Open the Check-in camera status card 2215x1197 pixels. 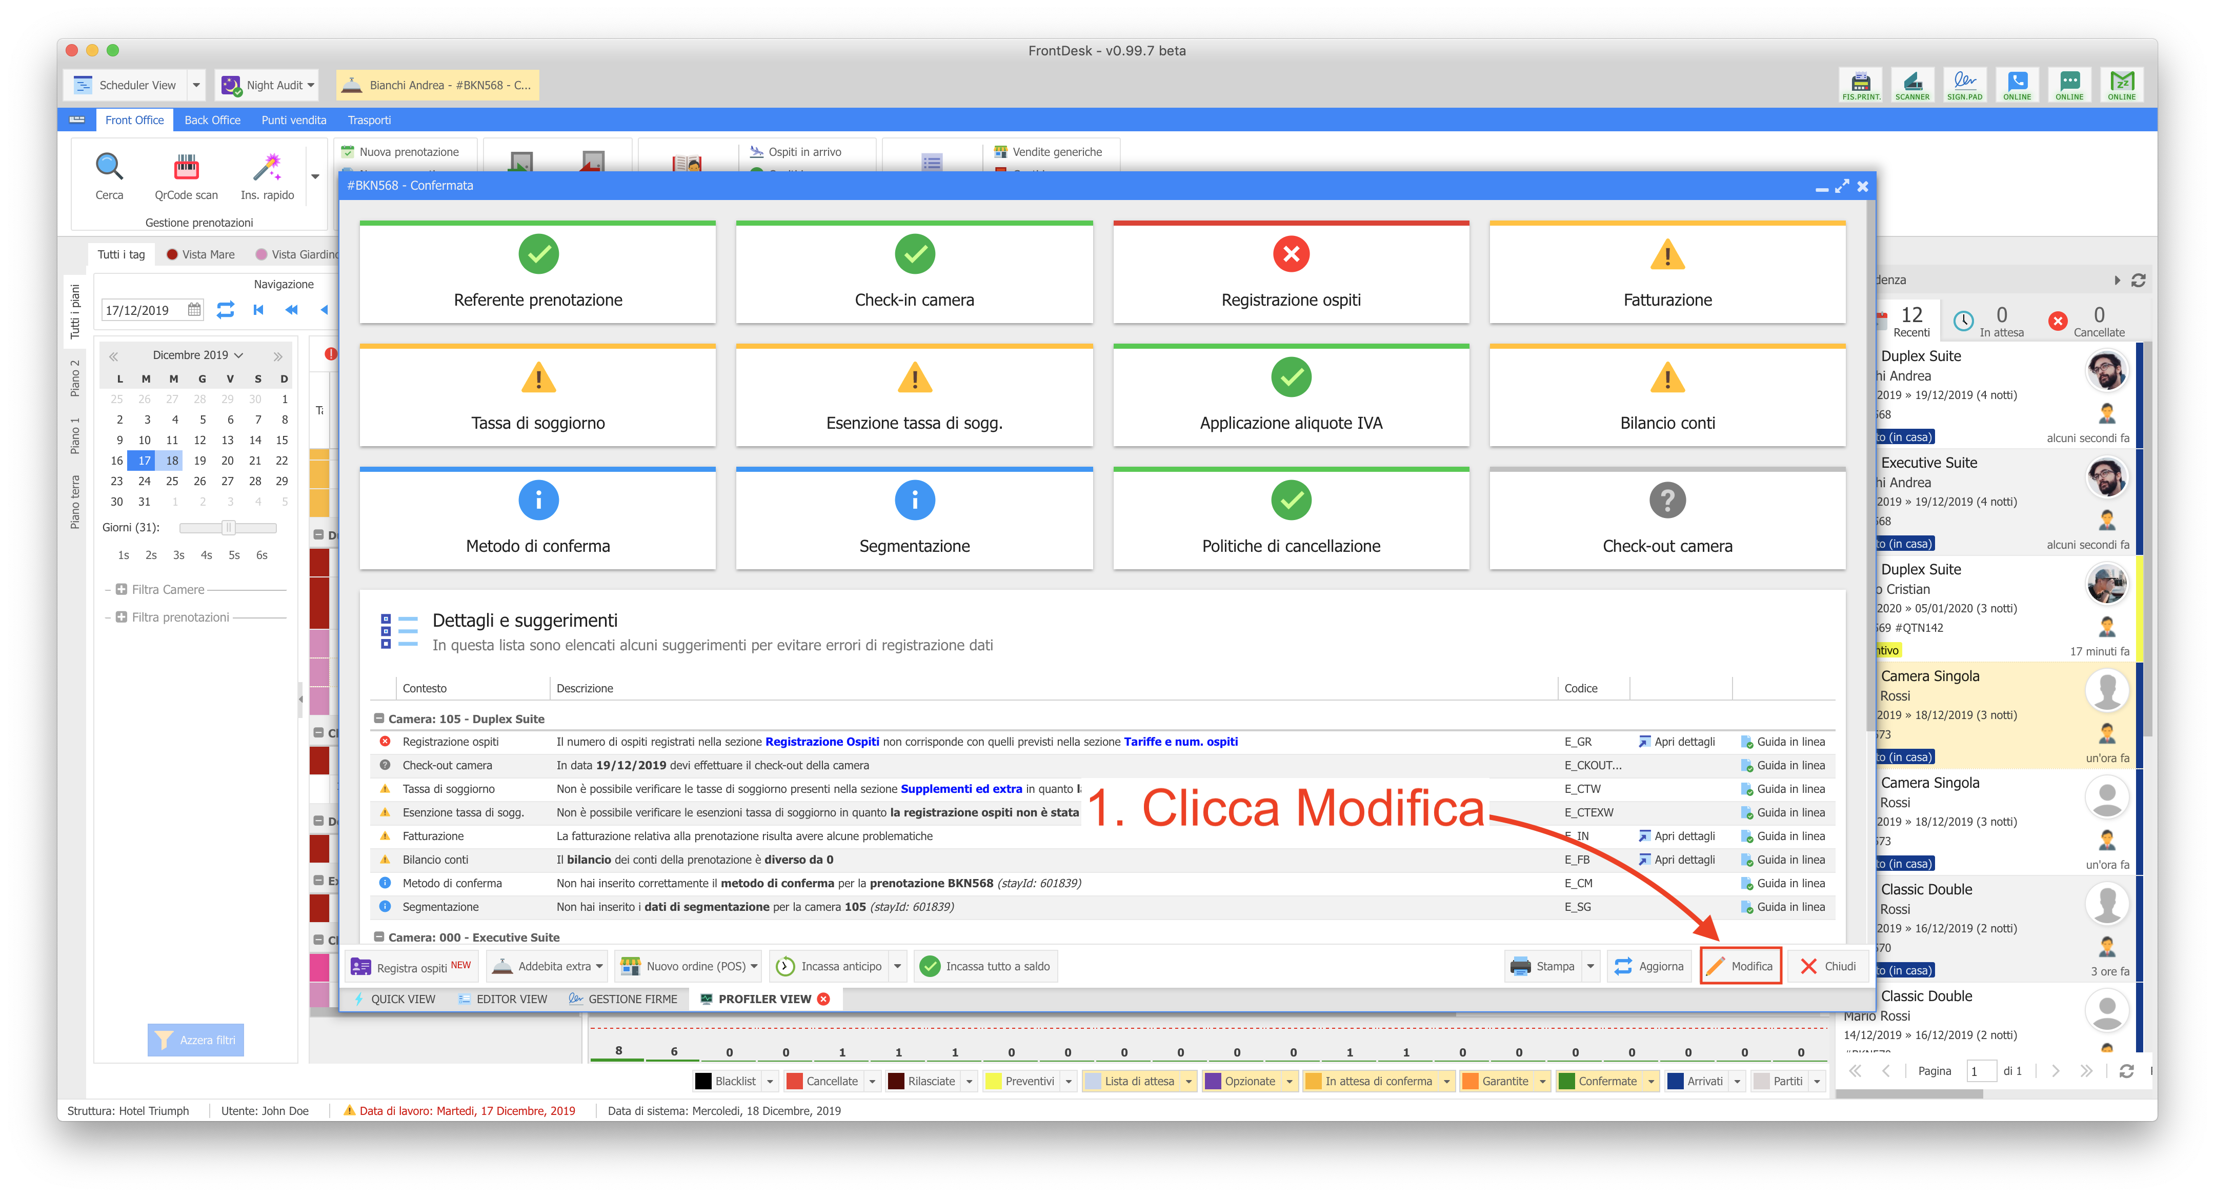(x=914, y=272)
